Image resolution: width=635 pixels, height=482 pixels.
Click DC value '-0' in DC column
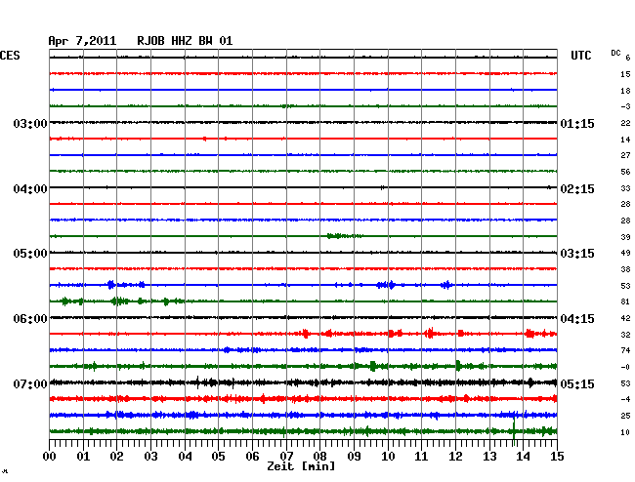[x=625, y=367]
